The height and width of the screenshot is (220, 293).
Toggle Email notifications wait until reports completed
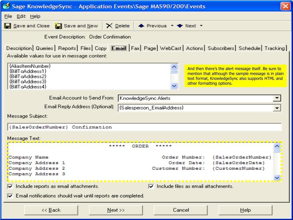point(10,196)
